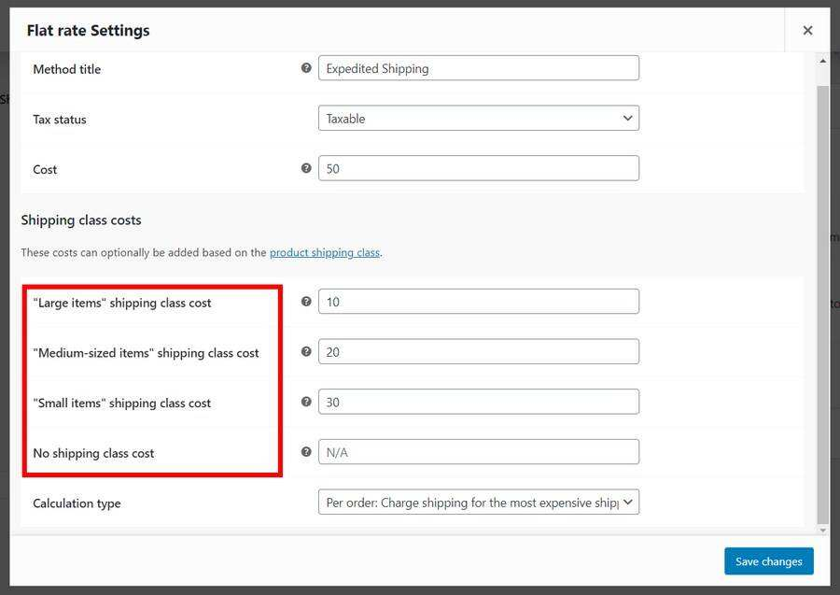Focus the Medium-sized items cost input

pos(479,351)
